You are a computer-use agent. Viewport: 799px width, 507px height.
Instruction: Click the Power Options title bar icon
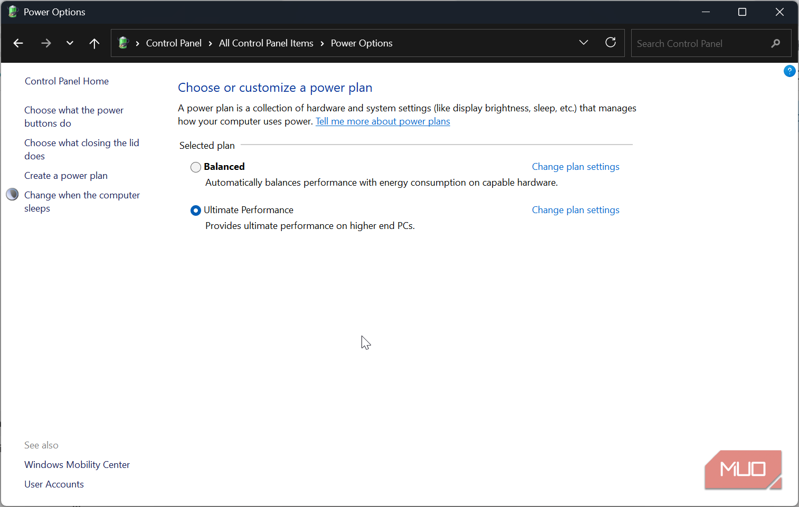pyautogui.click(x=13, y=12)
